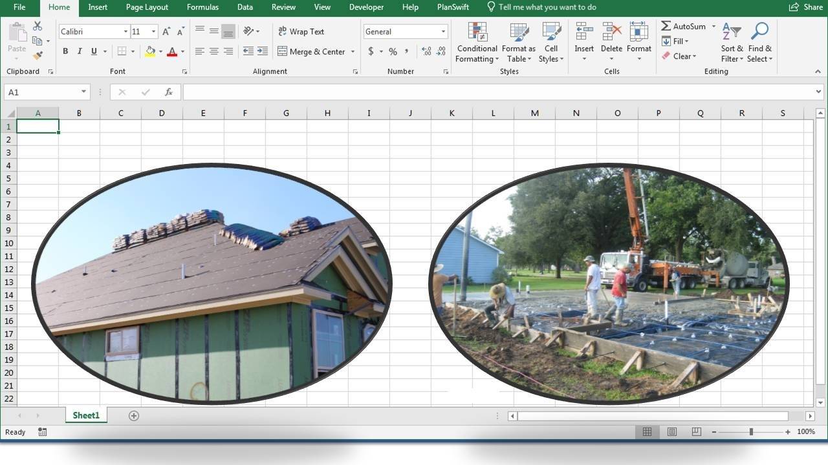Click the Increase Decimal icon
The height and width of the screenshot is (465, 828).
click(x=426, y=51)
